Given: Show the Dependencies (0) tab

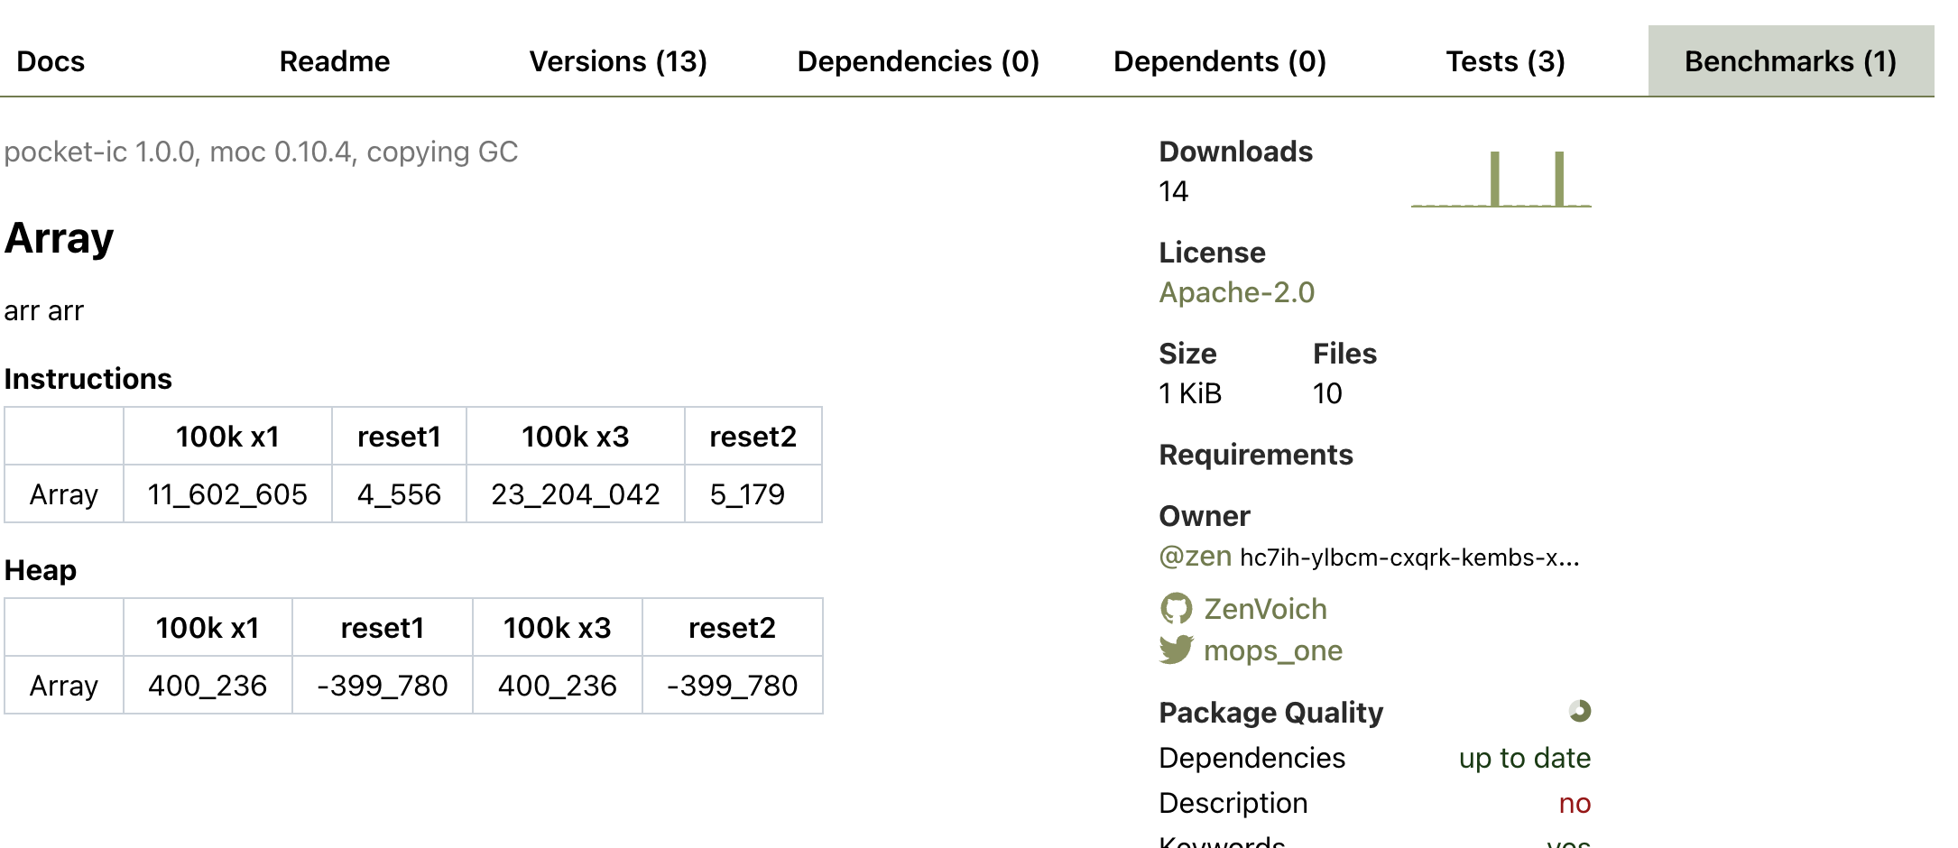Looking at the screenshot, I should coord(919,61).
